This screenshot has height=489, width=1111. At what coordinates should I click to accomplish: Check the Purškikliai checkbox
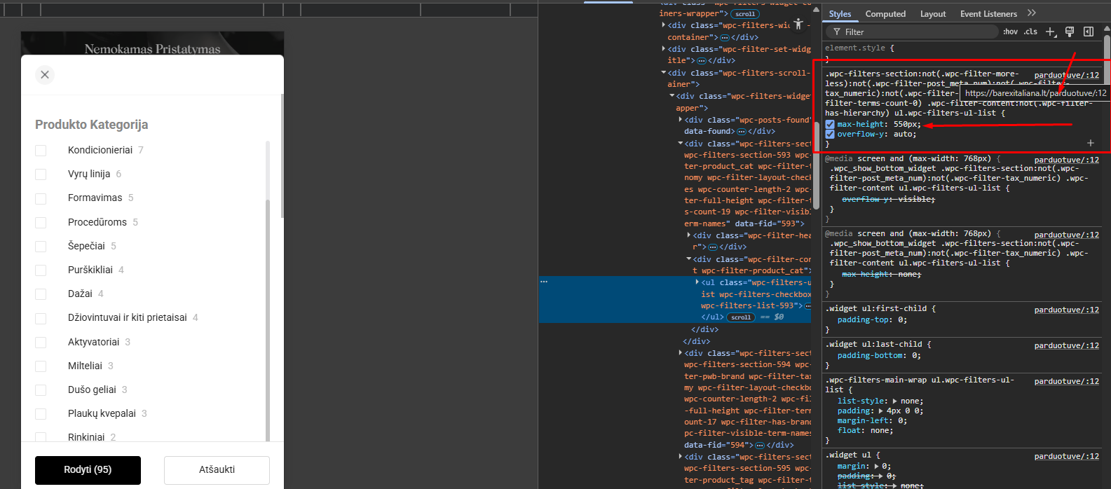point(41,270)
